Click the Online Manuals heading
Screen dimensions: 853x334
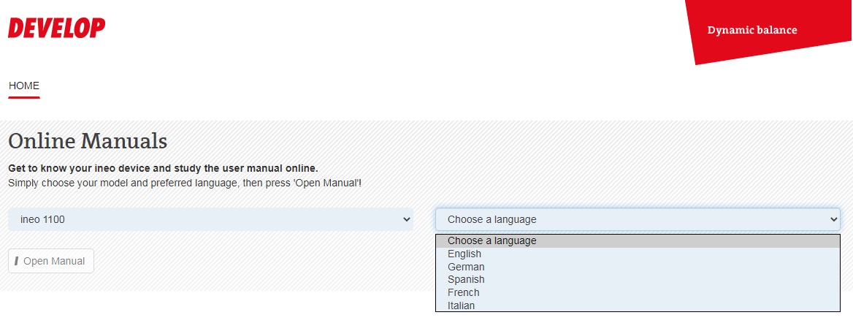(x=88, y=140)
